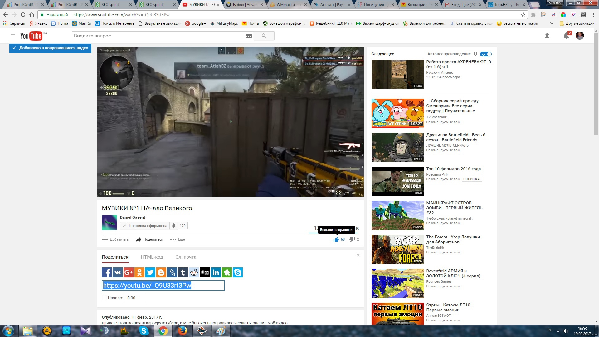Open Skype from the taskbar

[144, 331]
